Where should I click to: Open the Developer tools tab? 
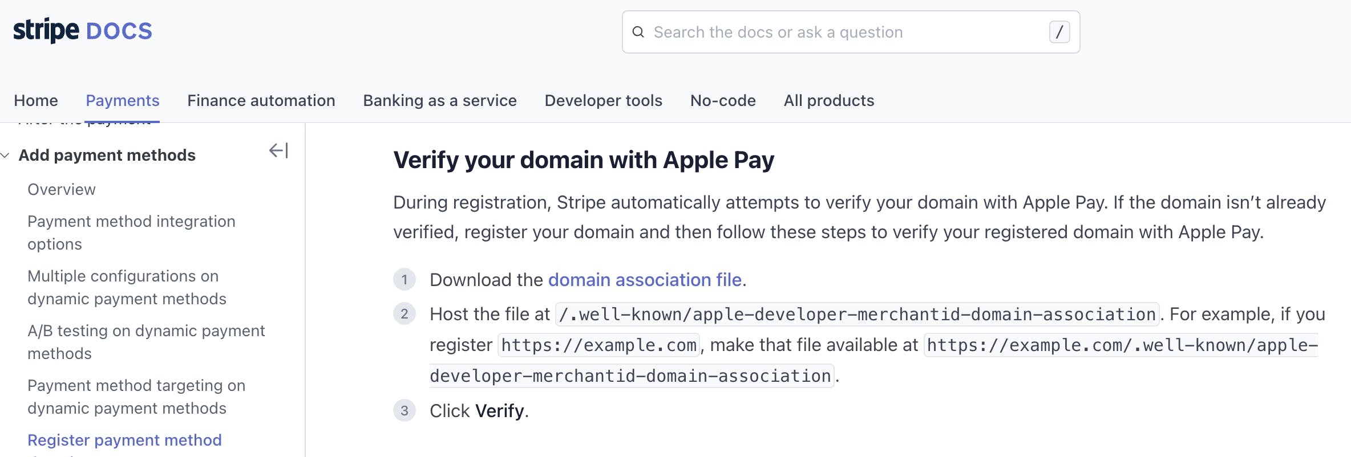pyautogui.click(x=604, y=101)
